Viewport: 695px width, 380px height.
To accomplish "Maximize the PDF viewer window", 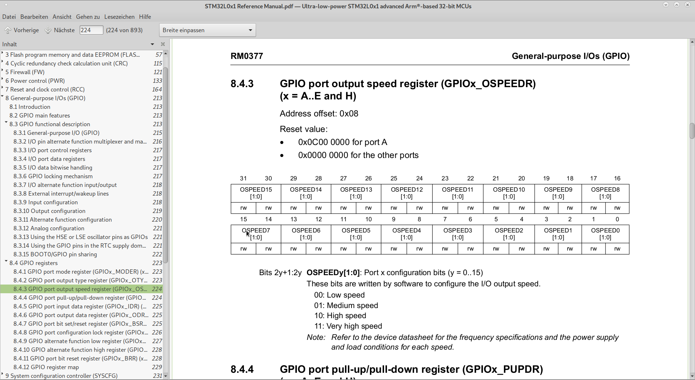I will [x=677, y=5].
